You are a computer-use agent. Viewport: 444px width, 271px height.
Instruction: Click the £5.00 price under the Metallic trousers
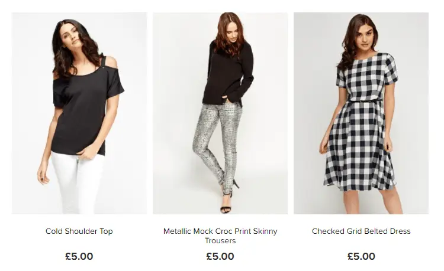click(220, 256)
